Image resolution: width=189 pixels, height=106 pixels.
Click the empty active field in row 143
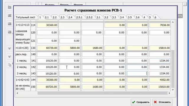[x=137, y=74]
